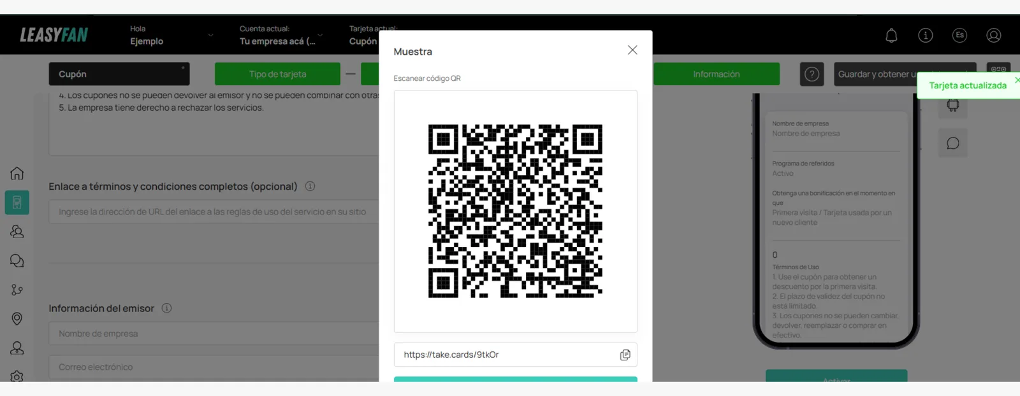The image size is (1020, 396).
Task: Show info for the terms link field
Action: (310, 187)
